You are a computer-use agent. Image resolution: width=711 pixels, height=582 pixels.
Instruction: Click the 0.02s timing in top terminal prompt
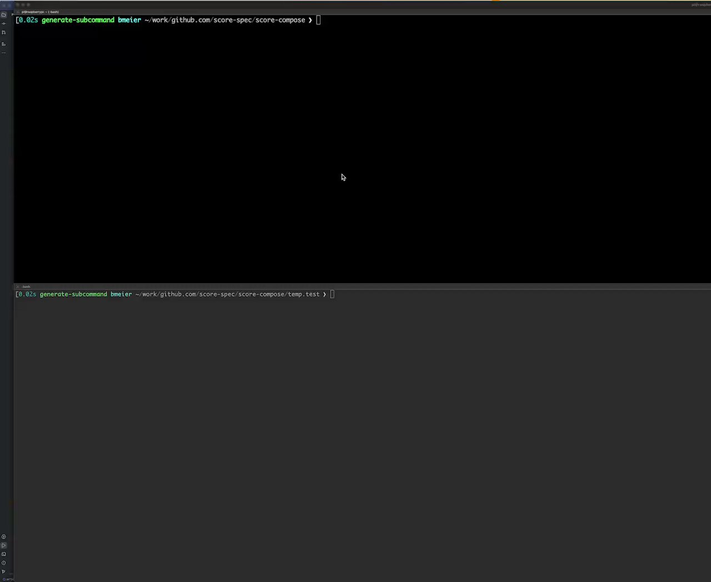click(x=28, y=20)
